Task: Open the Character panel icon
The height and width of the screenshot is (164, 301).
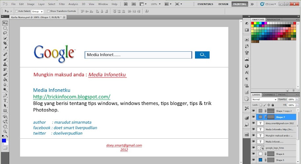Action: coord(247,72)
